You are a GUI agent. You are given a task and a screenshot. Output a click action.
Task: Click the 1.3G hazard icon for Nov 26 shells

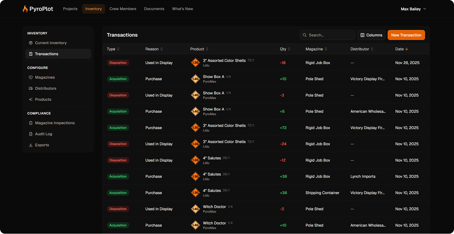click(195, 63)
